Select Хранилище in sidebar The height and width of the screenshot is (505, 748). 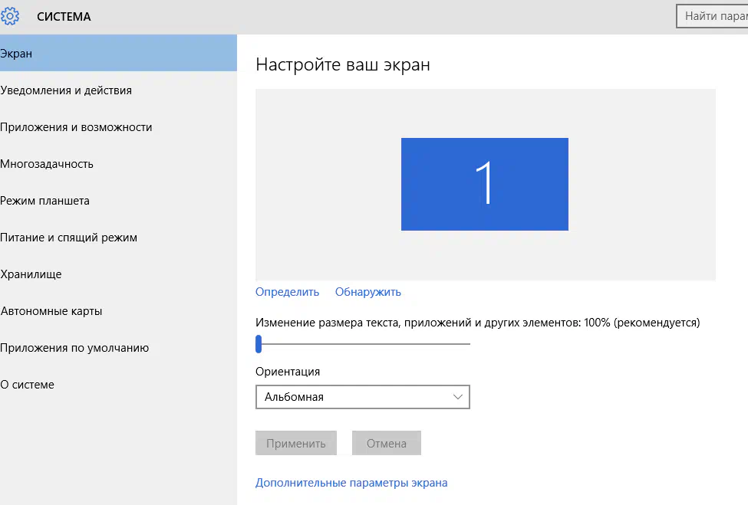coord(118,274)
